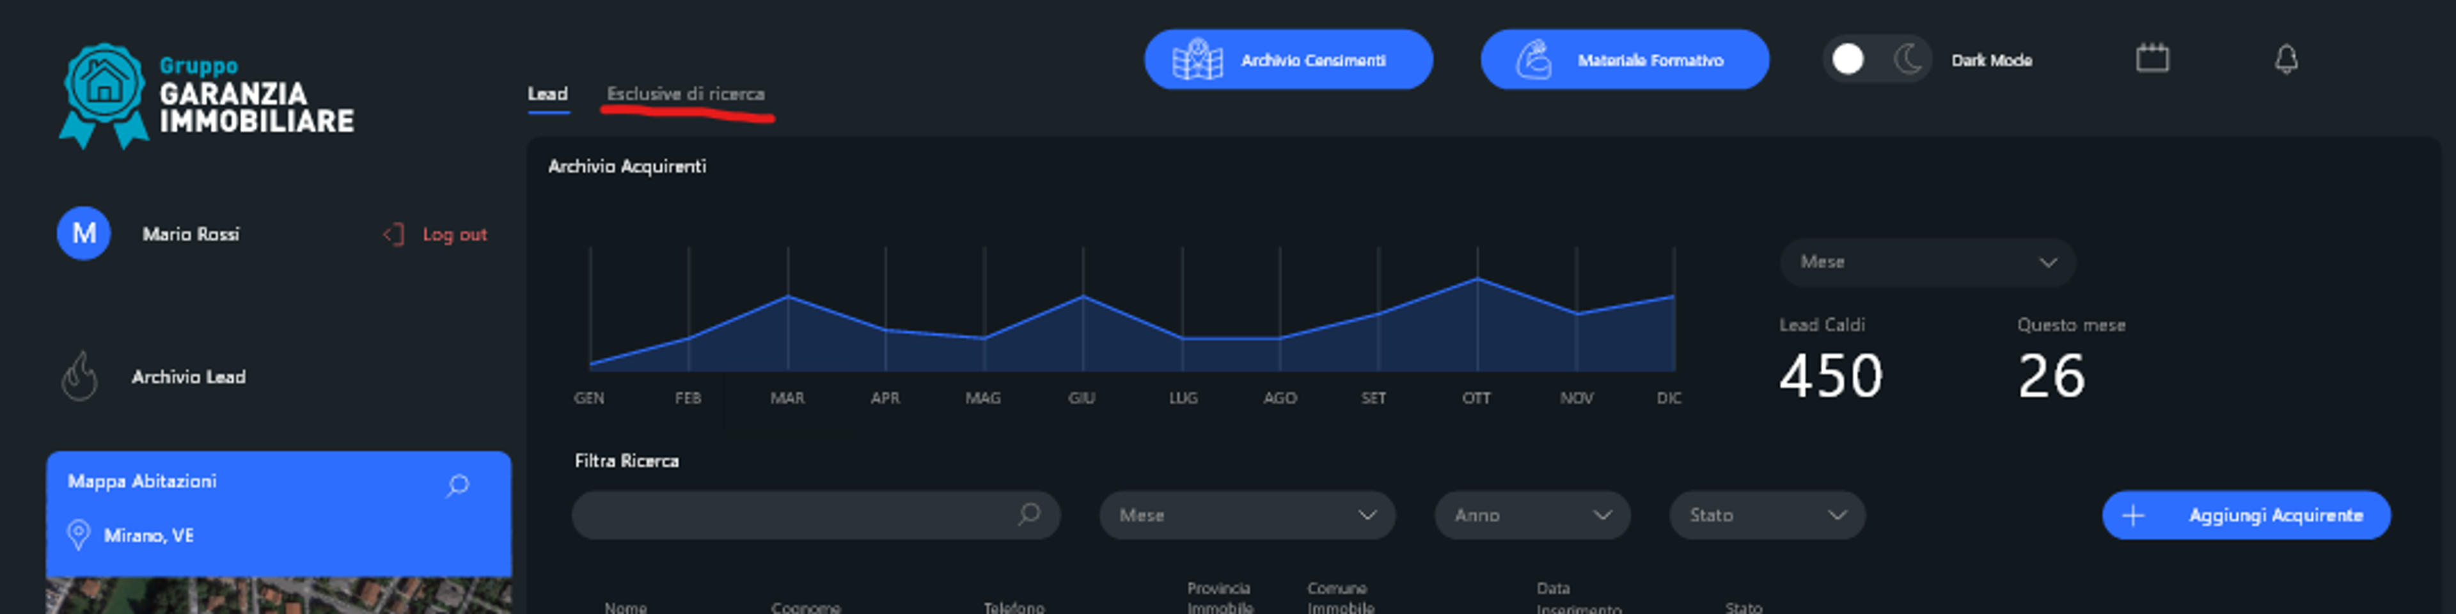Click the log out arrow icon
The width and height of the screenshot is (2456, 614).
(x=394, y=234)
